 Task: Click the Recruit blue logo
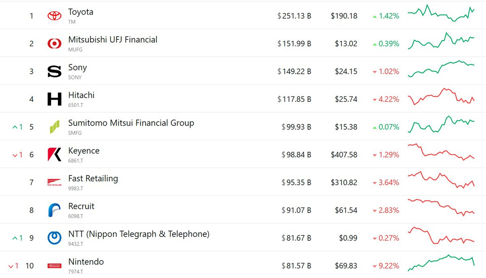pos(54,210)
